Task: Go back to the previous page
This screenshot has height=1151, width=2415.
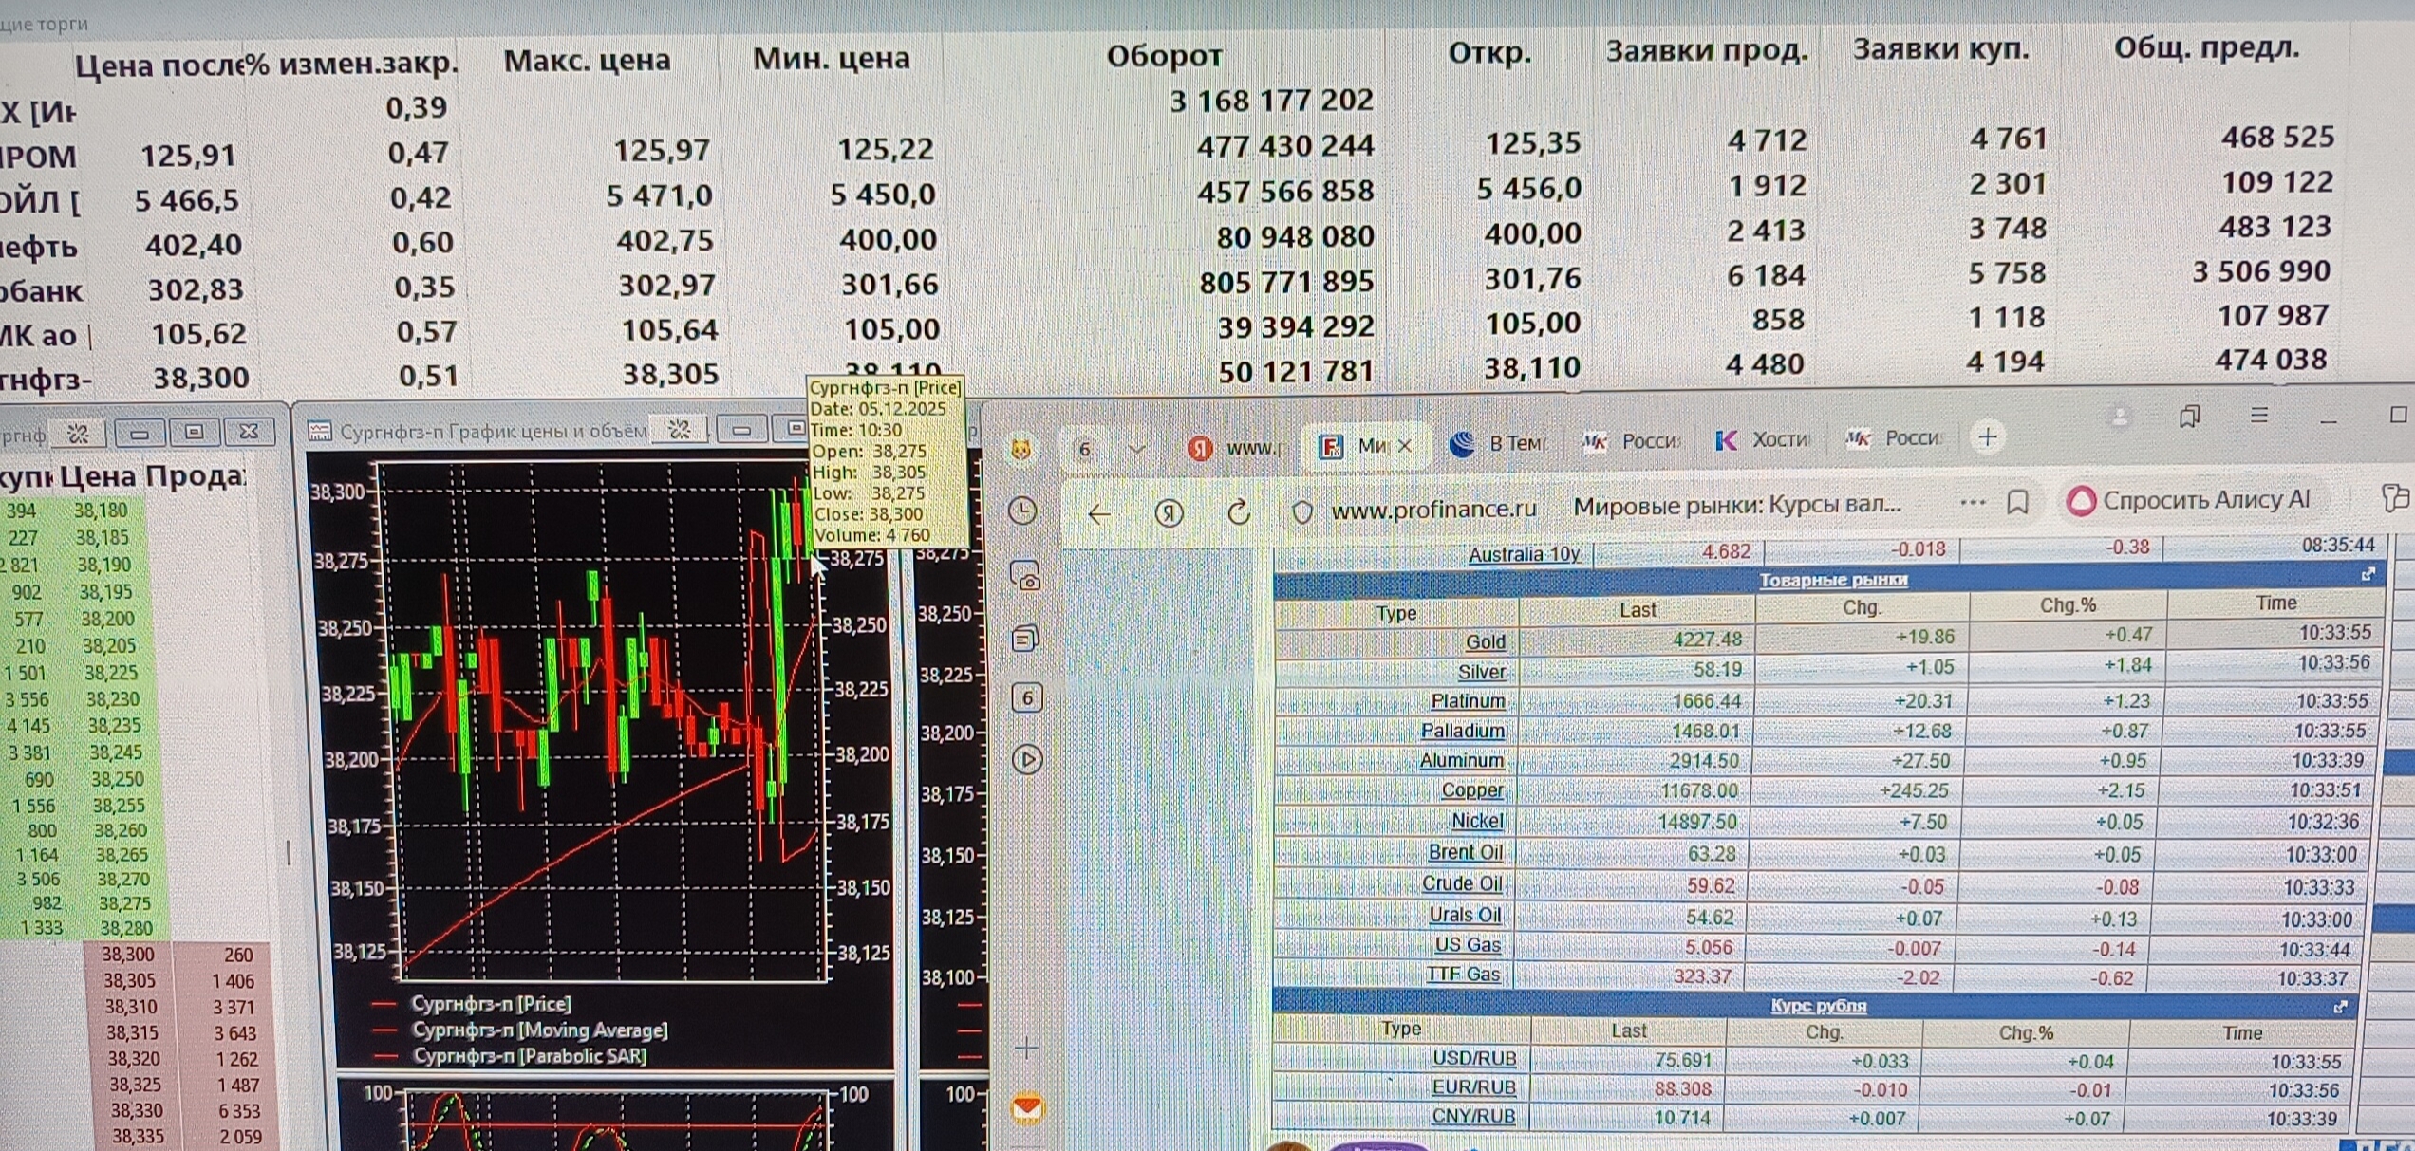Action: [1099, 514]
